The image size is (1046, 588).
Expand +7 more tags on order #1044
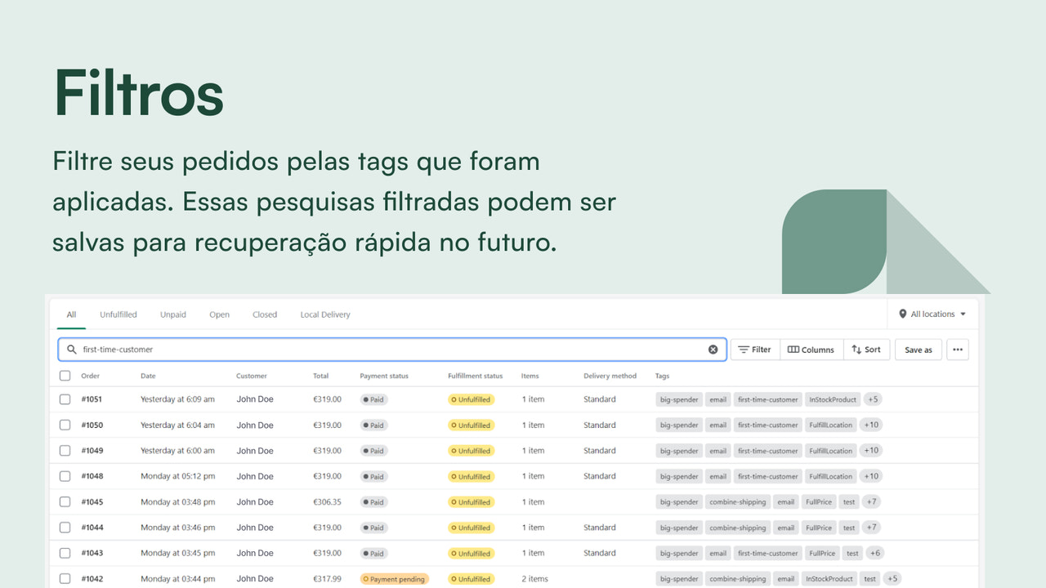pos(871,528)
